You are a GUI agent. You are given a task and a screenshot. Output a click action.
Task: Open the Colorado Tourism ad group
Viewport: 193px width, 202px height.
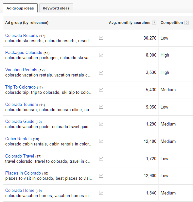coord(22,104)
